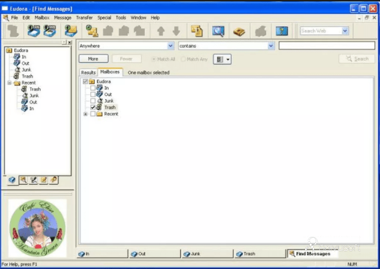This screenshot has width=380, height=269.
Task: Open the File menu
Action: (x=15, y=18)
